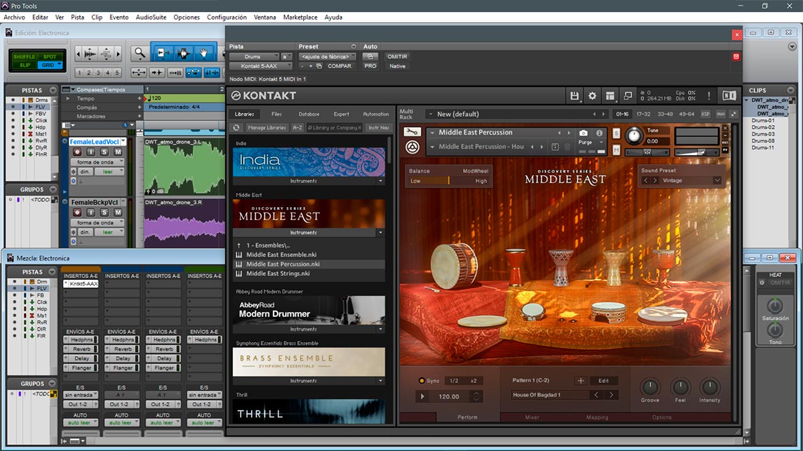Enable Shuffle edit mode
Viewport: 803px width, 451px height.
click(x=24, y=57)
